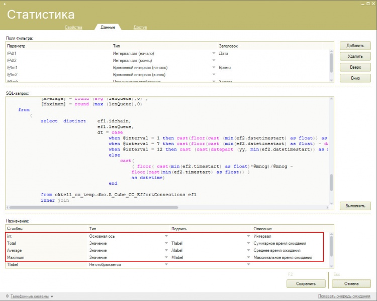Open Тип dropdown for int column
Viewport: 377px width, 301px height.
pyautogui.click(x=166, y=236)
